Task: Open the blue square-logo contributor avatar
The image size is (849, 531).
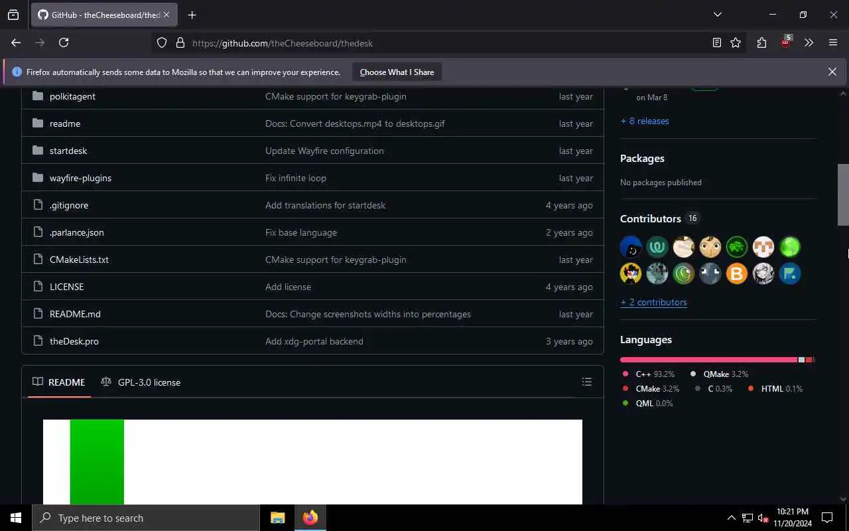Action: pos(790,273)
